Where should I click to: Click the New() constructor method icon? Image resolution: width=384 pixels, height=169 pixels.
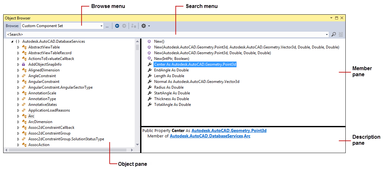tap(149, 41)
